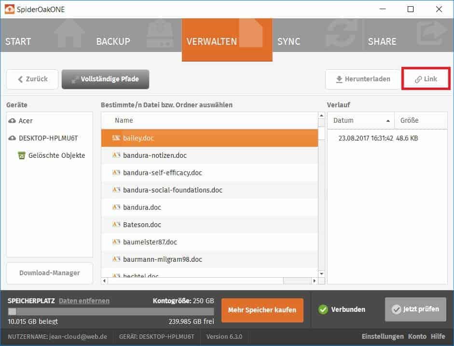Click Mehr Speicher kaufen button
This screenshot has height=346, width=454.
pos(262,310)
